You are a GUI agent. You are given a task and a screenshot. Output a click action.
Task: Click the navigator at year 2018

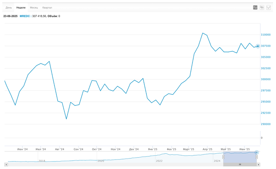click(42, 161)
